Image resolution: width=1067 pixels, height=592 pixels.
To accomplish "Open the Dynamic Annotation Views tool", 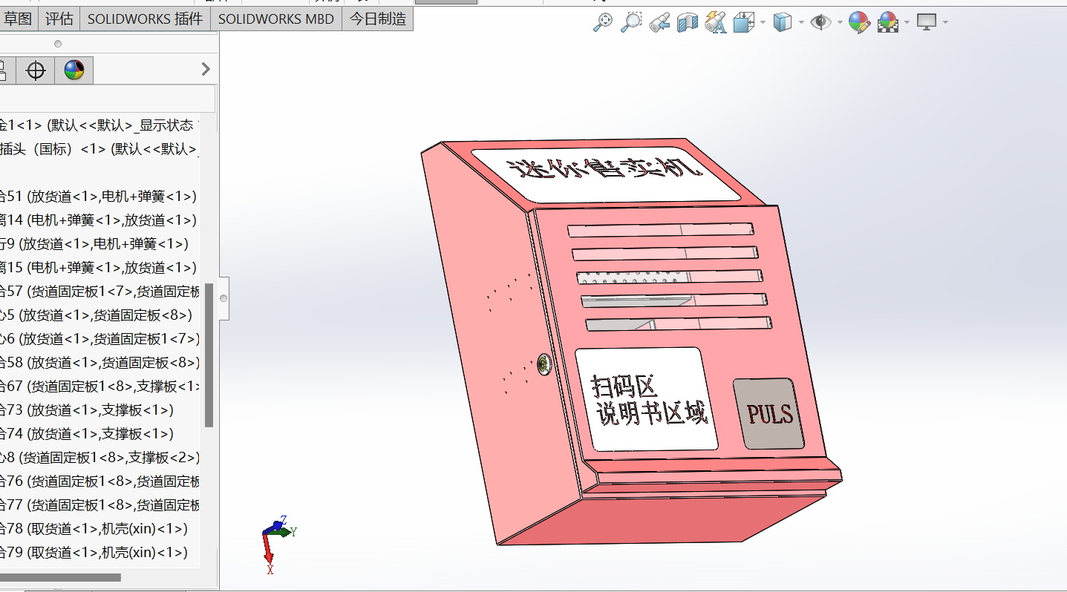I will 715,22.
